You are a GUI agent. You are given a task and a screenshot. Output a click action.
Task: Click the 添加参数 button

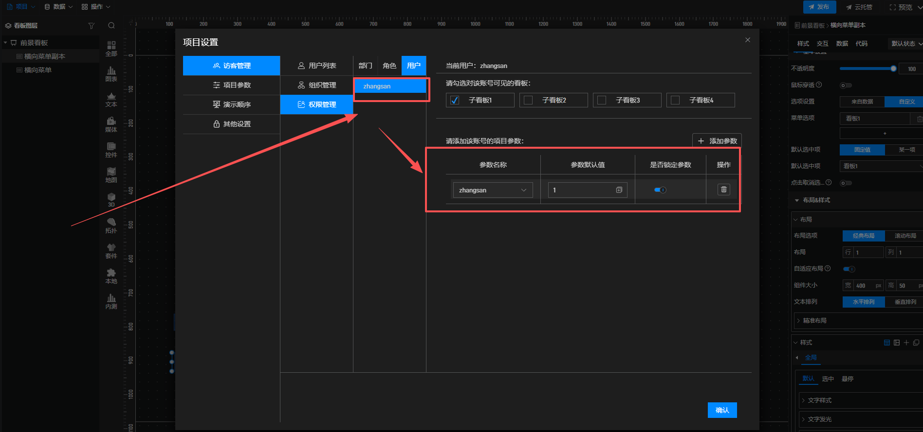click(x=717, y=141)
